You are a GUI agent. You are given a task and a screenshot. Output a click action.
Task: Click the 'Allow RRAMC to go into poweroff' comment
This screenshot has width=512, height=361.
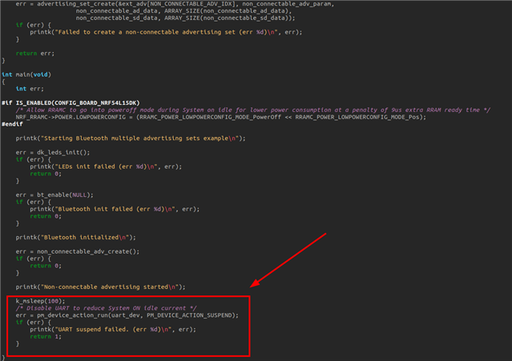pyautogui.click(x=252, y=110)
